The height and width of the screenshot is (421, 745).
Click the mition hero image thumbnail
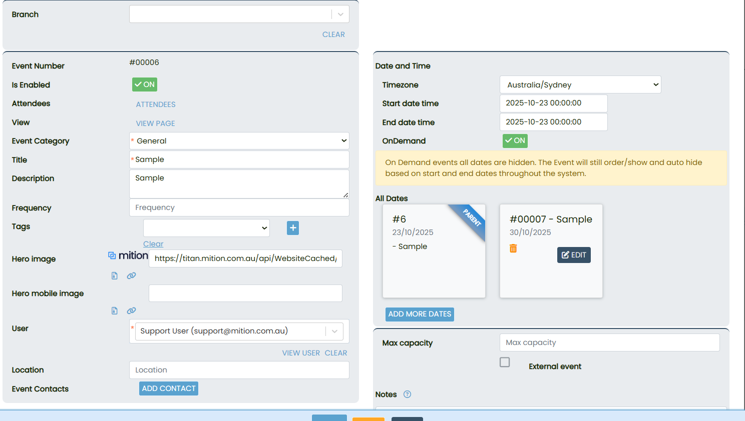click(x=128, y=255)
